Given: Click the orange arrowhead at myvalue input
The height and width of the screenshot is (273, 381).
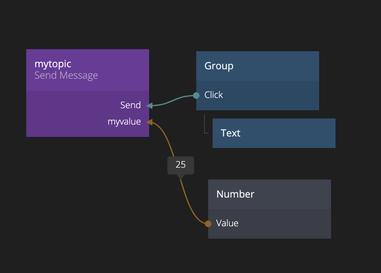Looking at the screenshot, I should [x=150, y=122].
